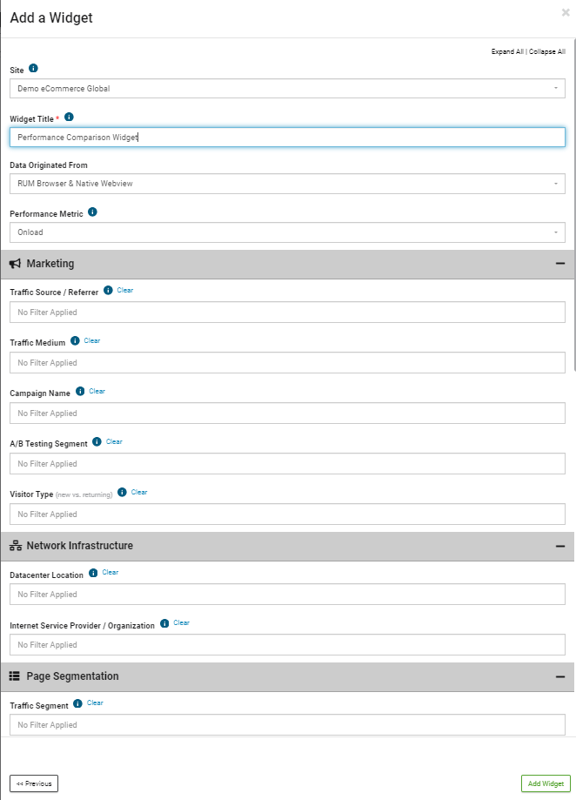Collapse the Network Infrastructure section
Screen dimensions: 576x800
coord(560,547)
